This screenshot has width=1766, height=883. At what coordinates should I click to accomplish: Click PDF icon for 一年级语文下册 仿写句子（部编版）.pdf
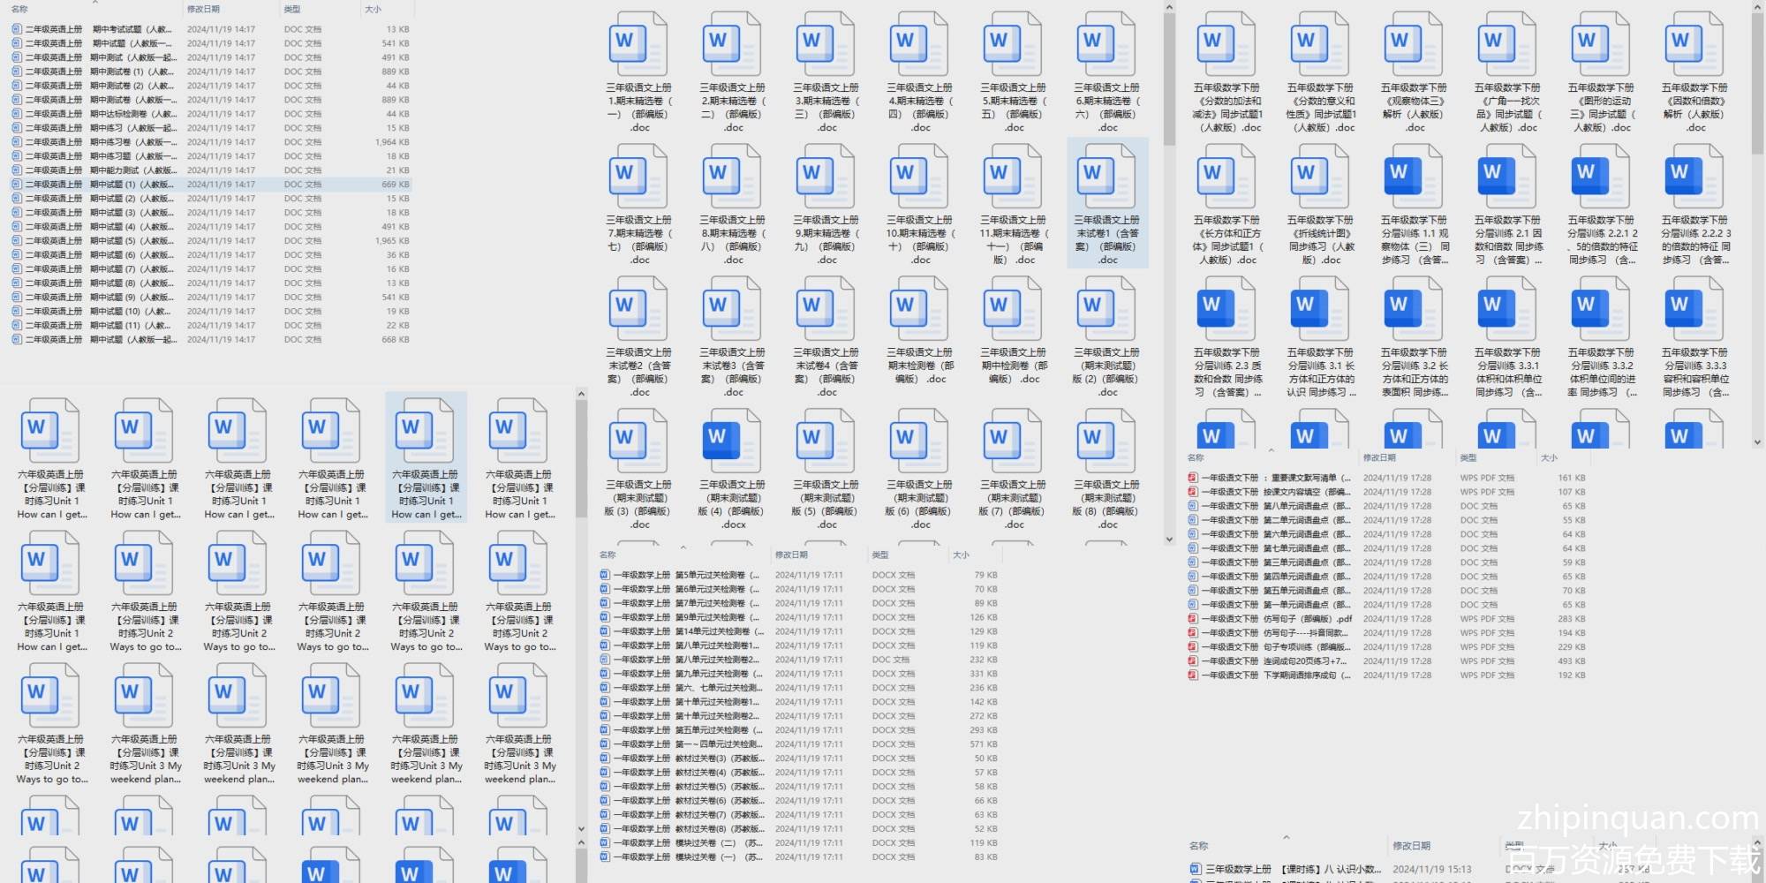coord(1193,619)
